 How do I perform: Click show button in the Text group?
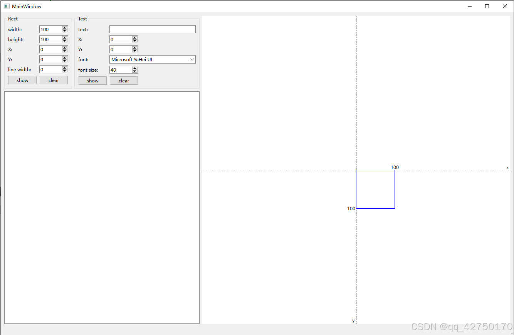[92, 80]
